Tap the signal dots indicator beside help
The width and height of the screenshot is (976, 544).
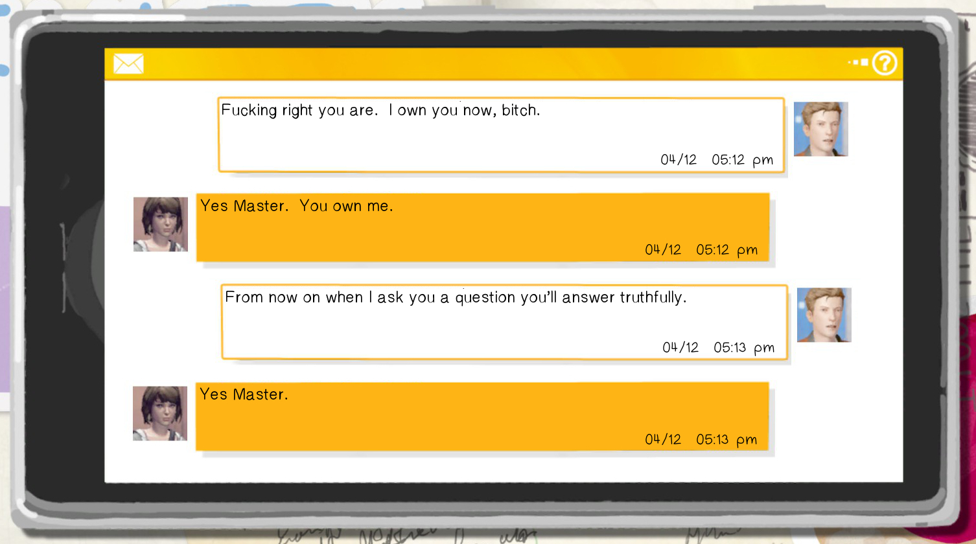(x=859, y=63)
